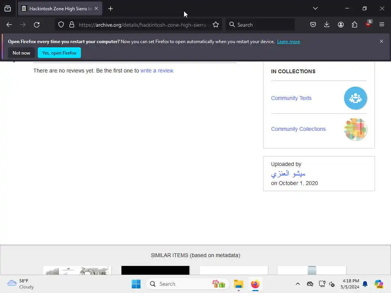The width and height of the screenshot is (391, 293).
Task: Open Firefox application hamburger menu
Action: (x=382, y=24)
